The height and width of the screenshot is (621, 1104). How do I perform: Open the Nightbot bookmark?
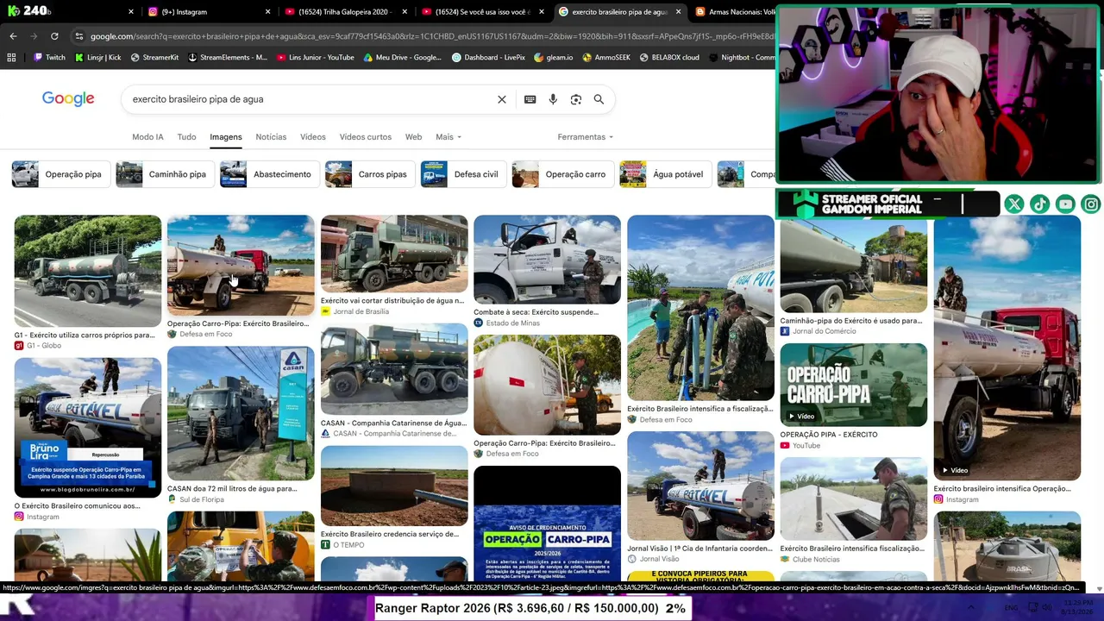click(x=742, y=58)
